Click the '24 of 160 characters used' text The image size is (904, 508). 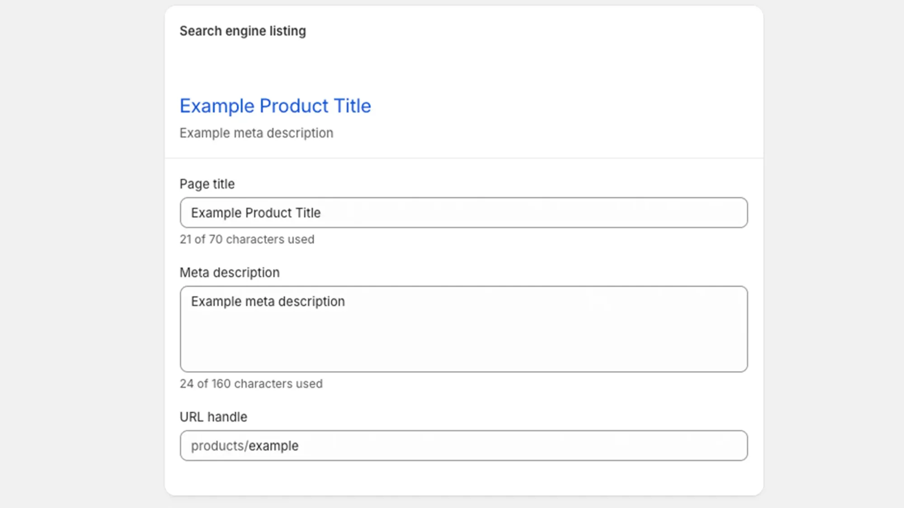251,384
